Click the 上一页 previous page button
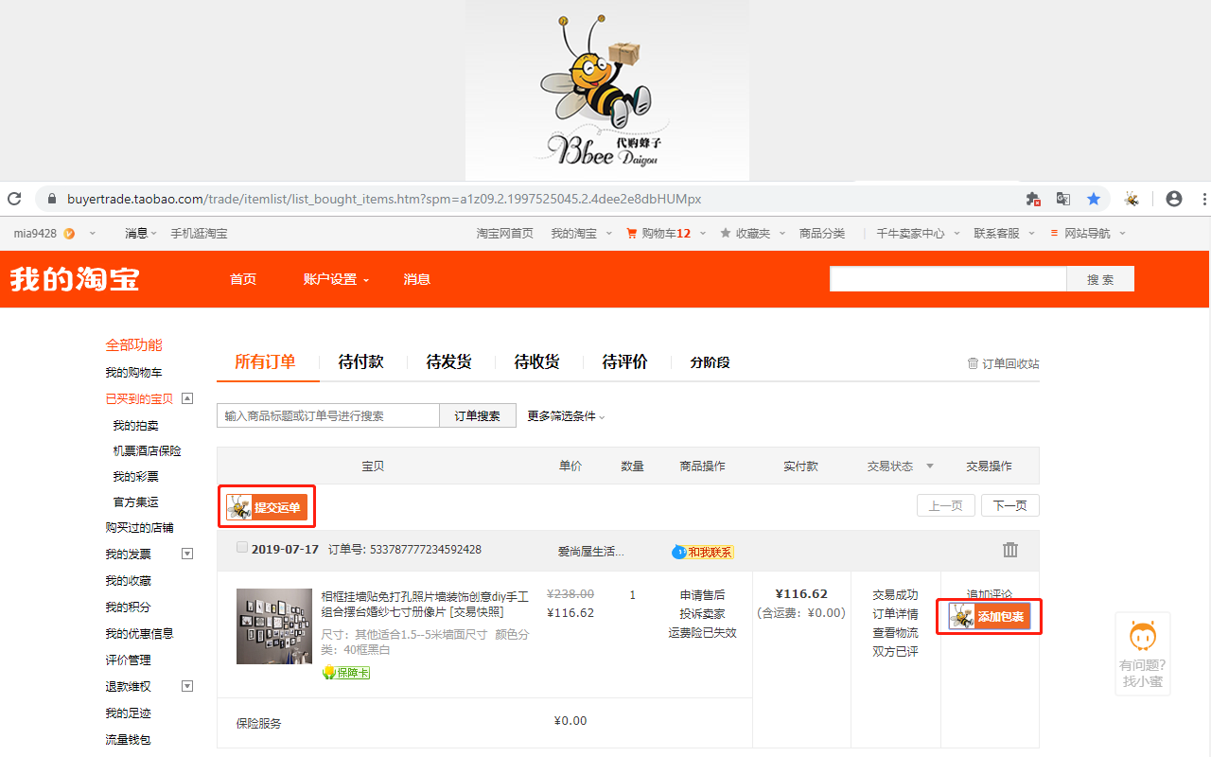The width and height of the screenshot is (1211, 757). [946, 506]
